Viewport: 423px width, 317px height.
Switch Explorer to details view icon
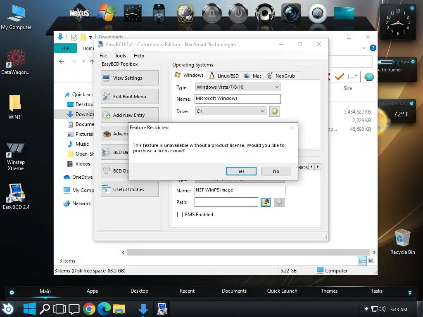click(362, 260)
